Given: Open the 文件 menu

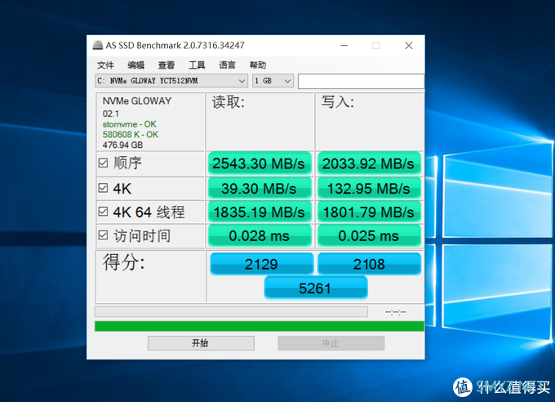Looking at the screenshot, I should (x=105, y=65).
